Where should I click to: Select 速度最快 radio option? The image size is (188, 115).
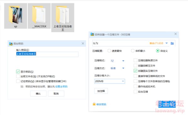coord(109,51)
